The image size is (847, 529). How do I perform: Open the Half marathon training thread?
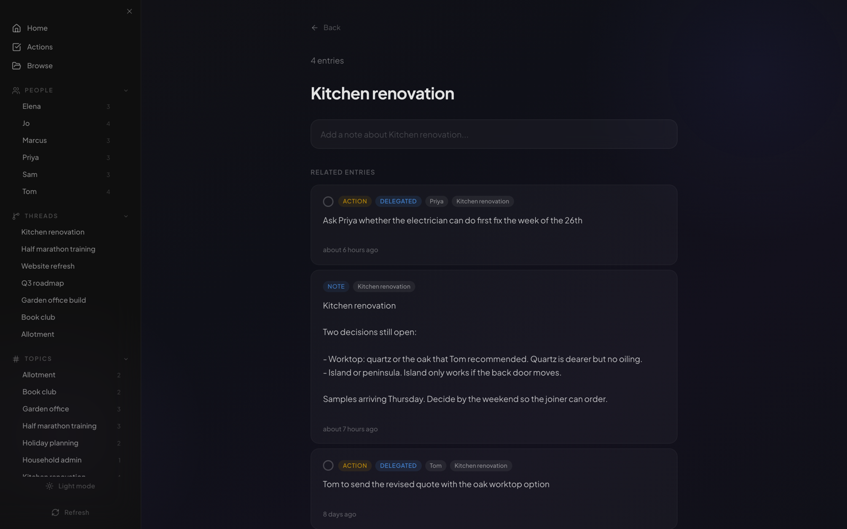point(58,249)
